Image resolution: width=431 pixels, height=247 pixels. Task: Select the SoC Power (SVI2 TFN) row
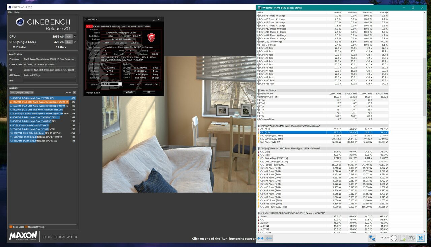pos(323,142)
